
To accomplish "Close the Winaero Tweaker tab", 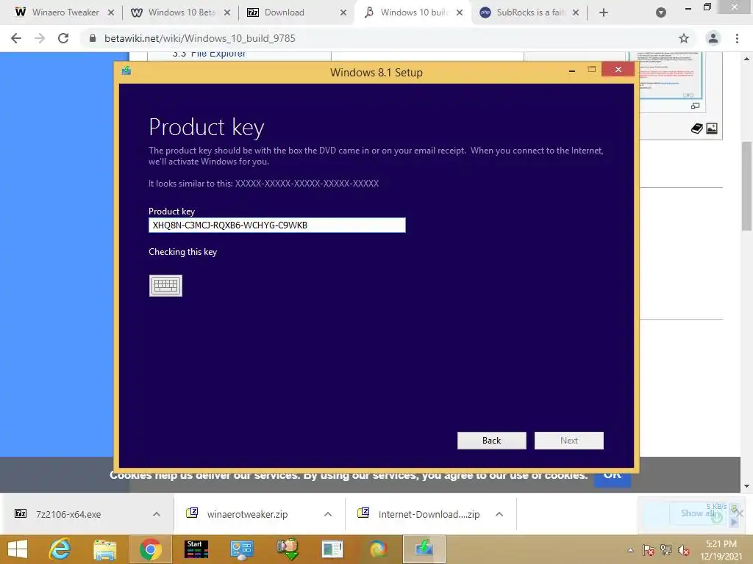I will pos(111,12).
